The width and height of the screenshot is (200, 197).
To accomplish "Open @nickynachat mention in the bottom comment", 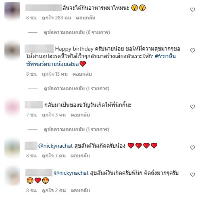I will pyautogui.click(x=71, y=173).
